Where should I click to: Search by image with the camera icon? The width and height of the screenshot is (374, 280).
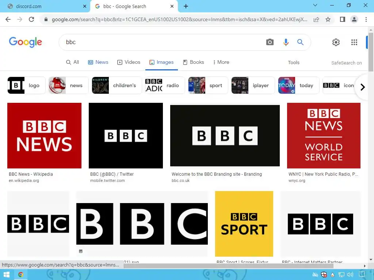pyautogui.click(x=270, y=42)
